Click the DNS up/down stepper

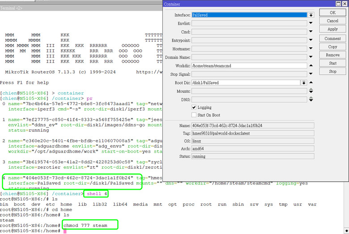311,99
